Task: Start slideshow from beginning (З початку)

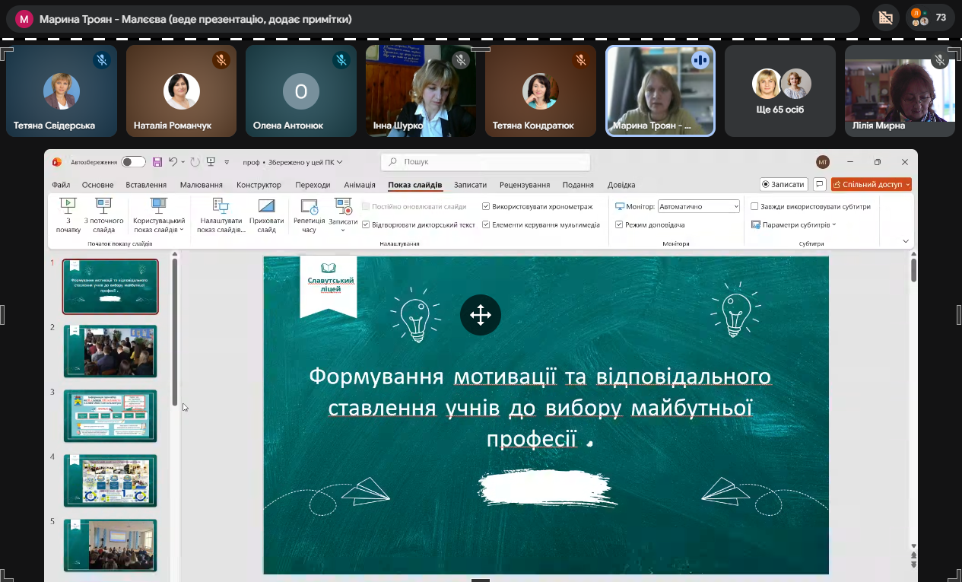Action: coord(68,214)
